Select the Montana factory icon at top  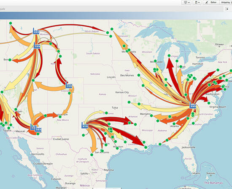coord(36,31)
